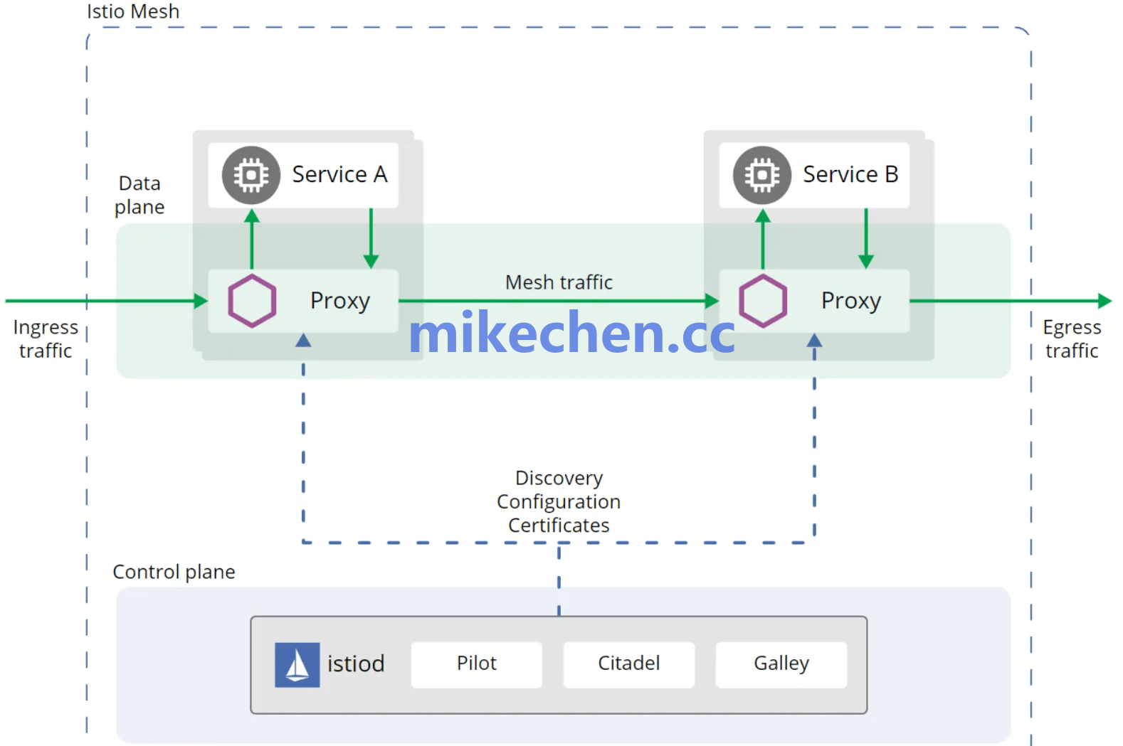Click the Control plane label
This screenshot has height=746, width=1123.
click(x=174, y=572)
